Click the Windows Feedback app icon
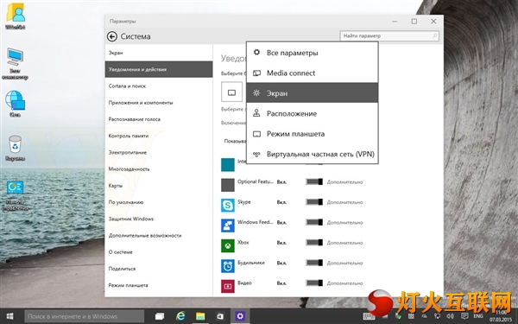Screen dimensions: 518x324 (228, 226)
